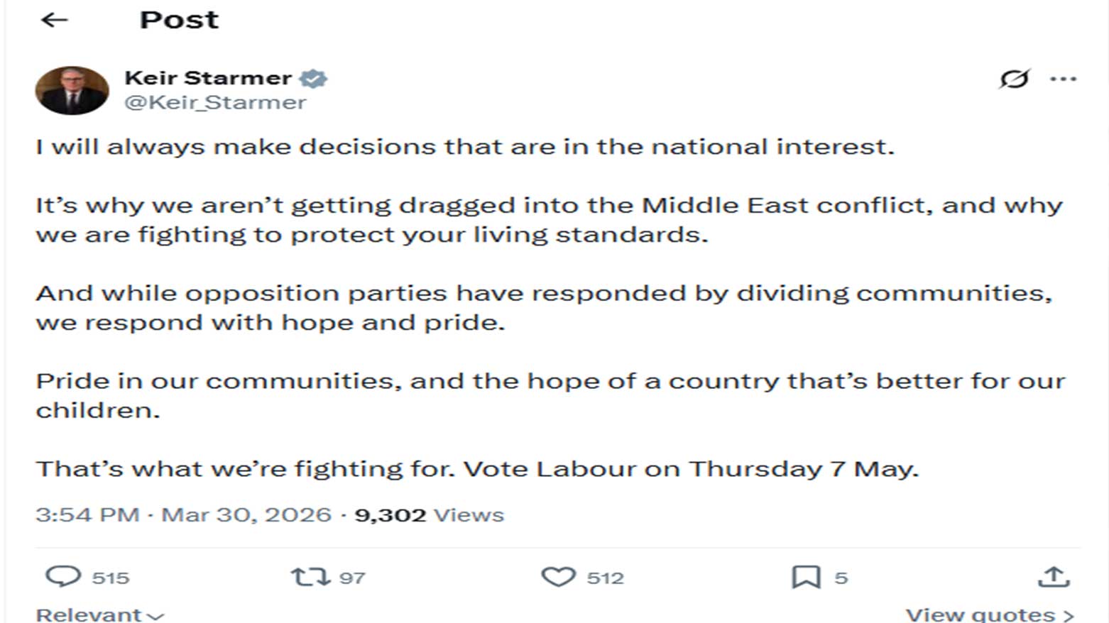Click the @Keir_Starmer handle

pos(215,102)
